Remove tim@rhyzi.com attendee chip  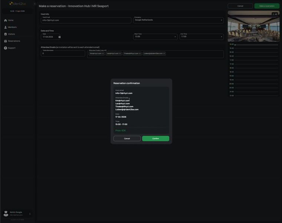pos(103,54)
